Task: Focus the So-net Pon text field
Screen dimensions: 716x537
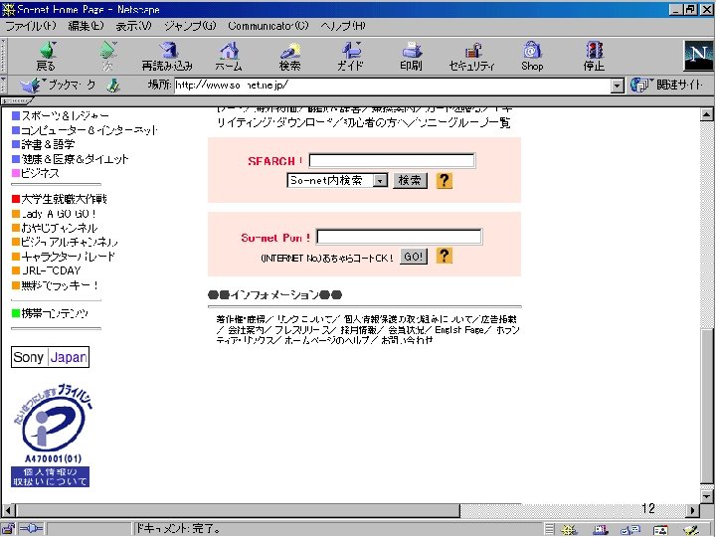Action: 399,237
